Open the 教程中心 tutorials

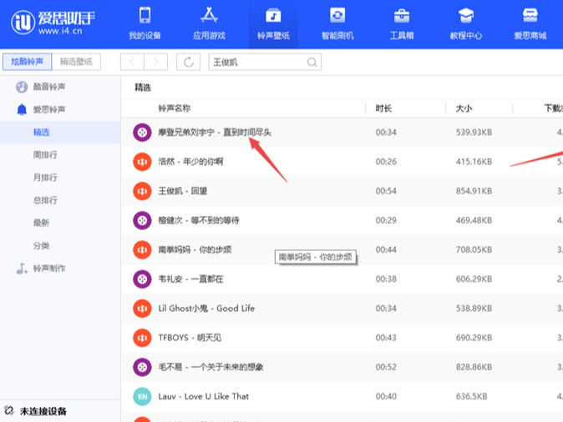point(466,23)
